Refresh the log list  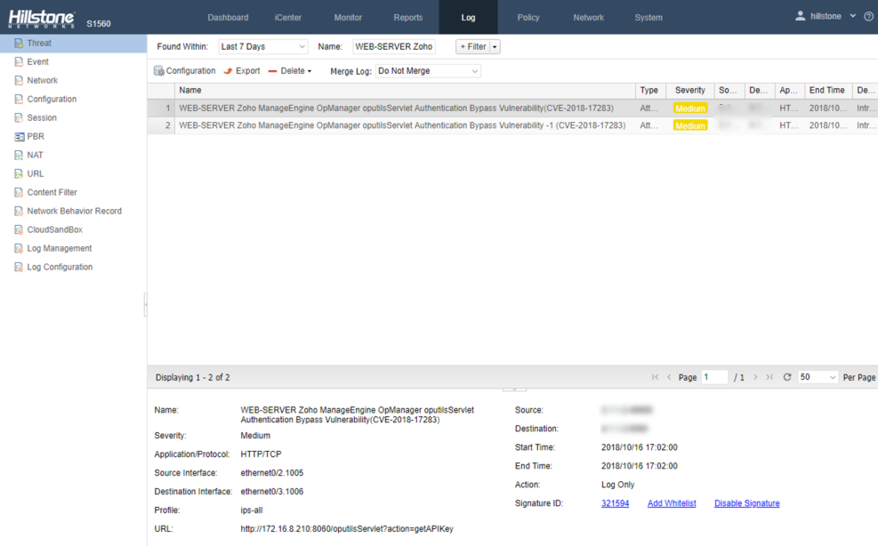coord(786,377)
